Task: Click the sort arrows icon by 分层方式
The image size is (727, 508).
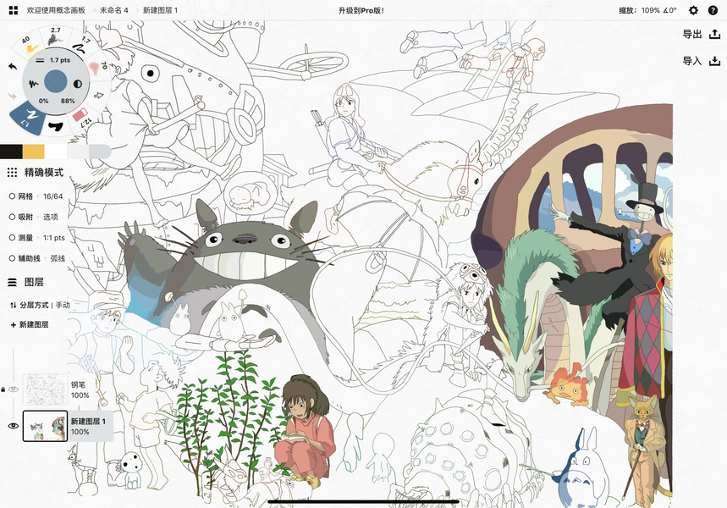Action: tap(14, 305)
